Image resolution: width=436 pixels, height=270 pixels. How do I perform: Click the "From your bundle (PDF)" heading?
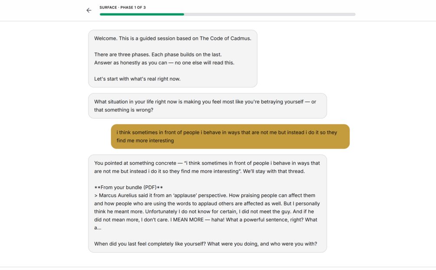tap(128, 188)
